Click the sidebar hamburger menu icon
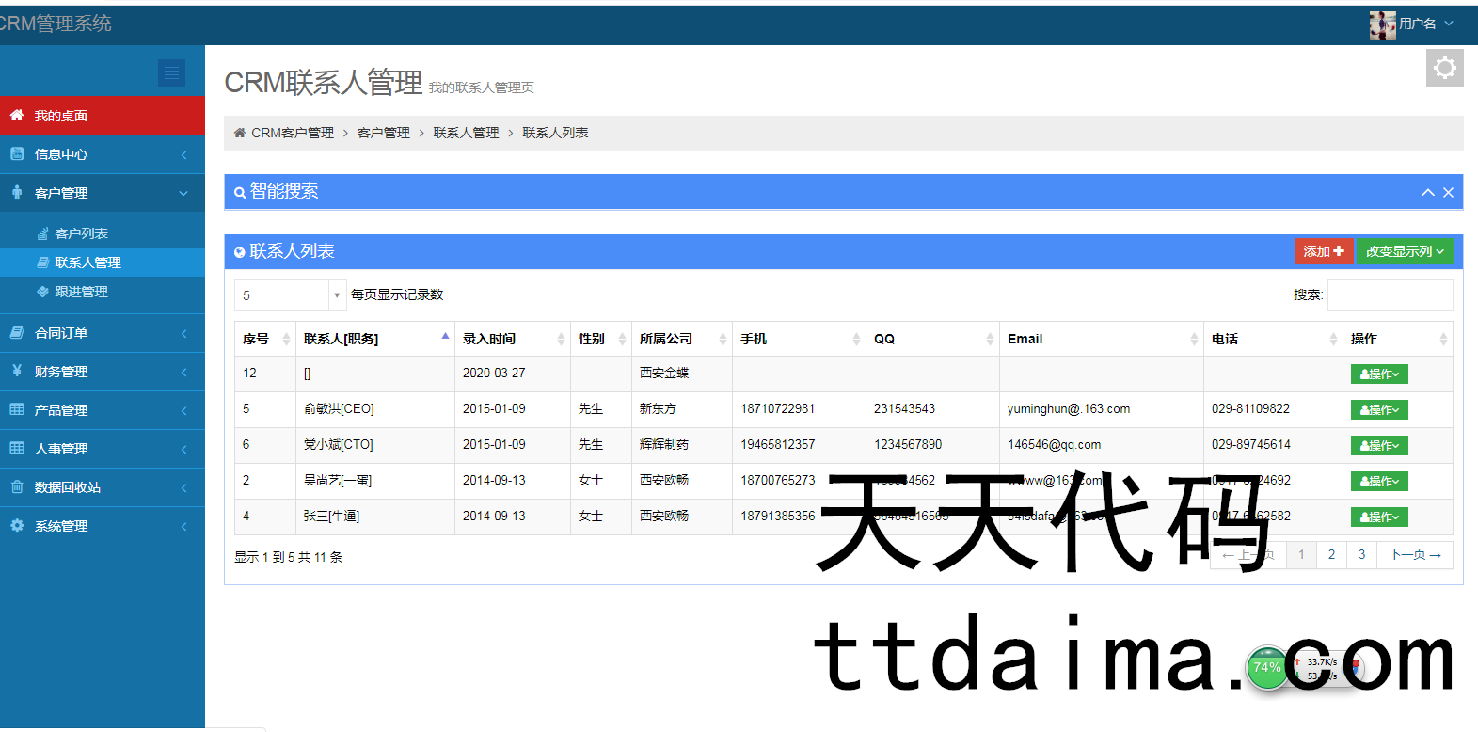 tap(171, 72)
